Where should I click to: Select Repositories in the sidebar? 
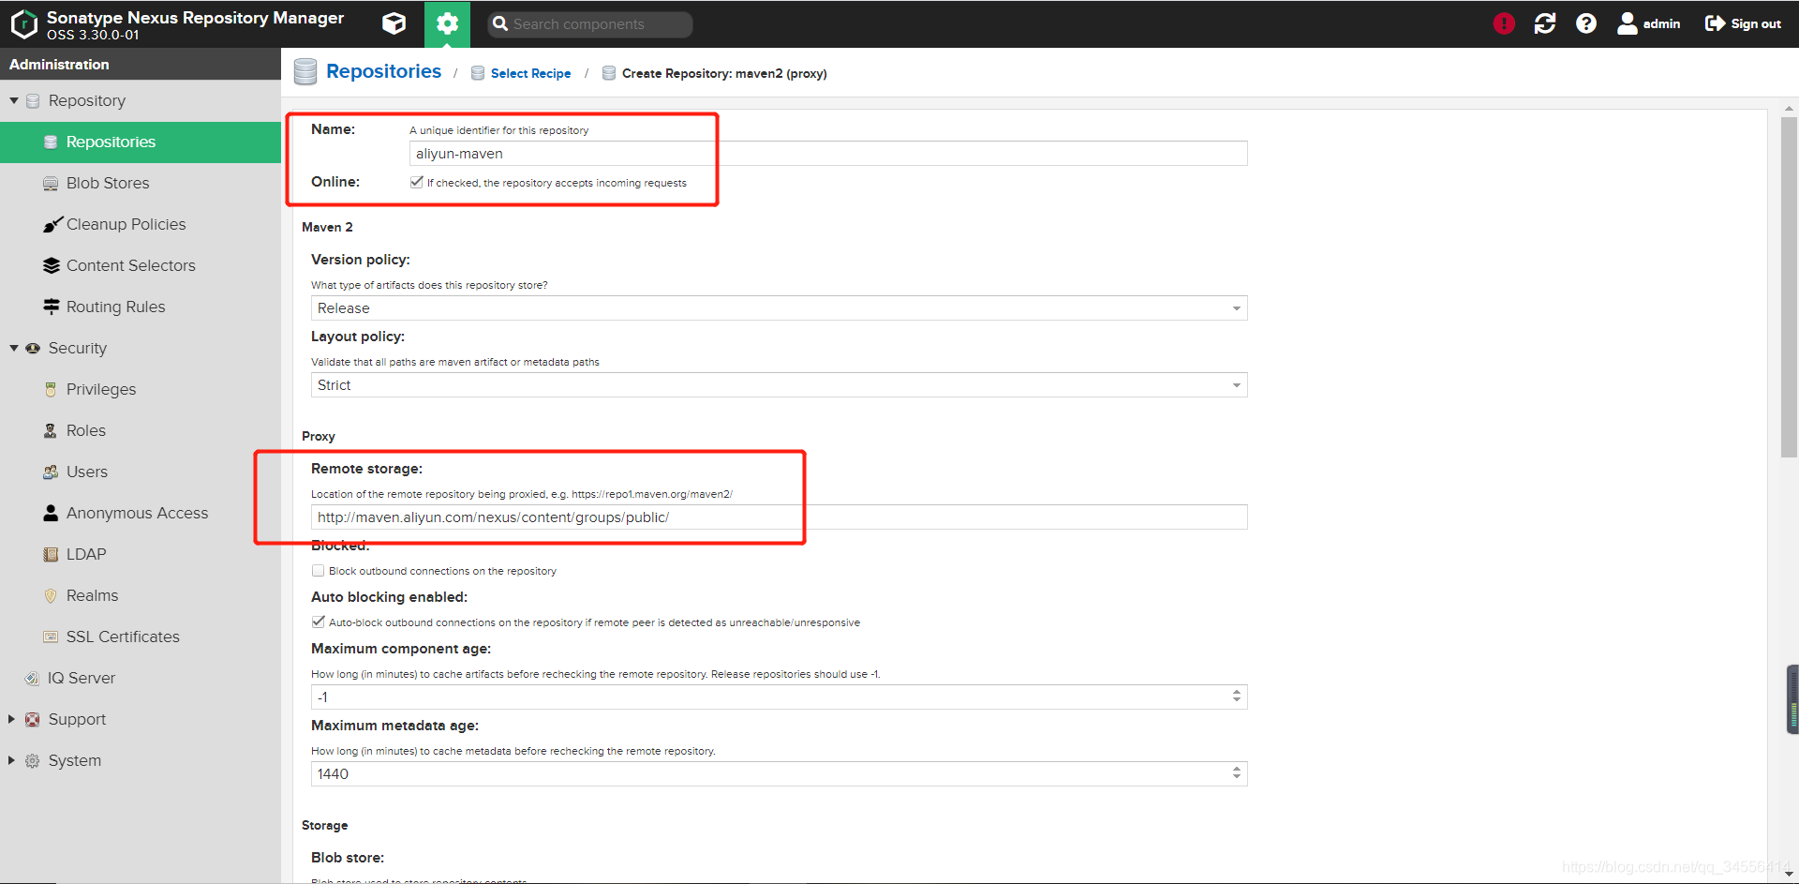click(x=141, y=142)
